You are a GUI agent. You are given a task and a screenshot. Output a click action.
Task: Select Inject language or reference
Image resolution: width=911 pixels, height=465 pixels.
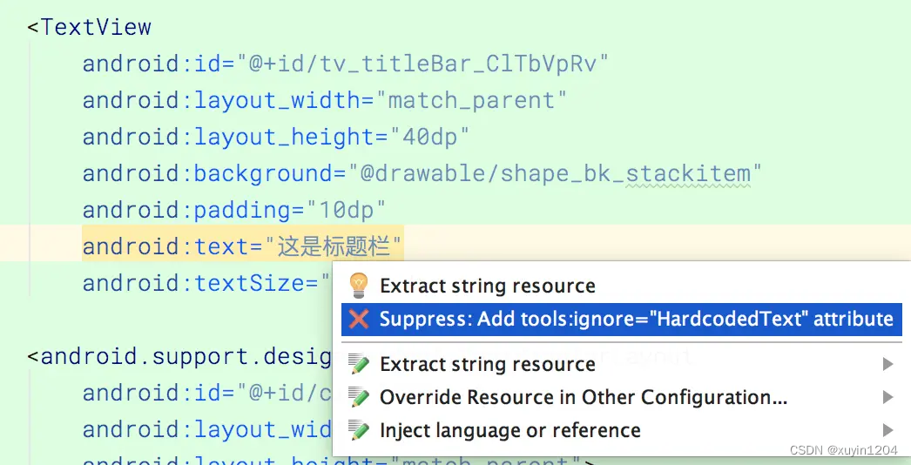621,430
